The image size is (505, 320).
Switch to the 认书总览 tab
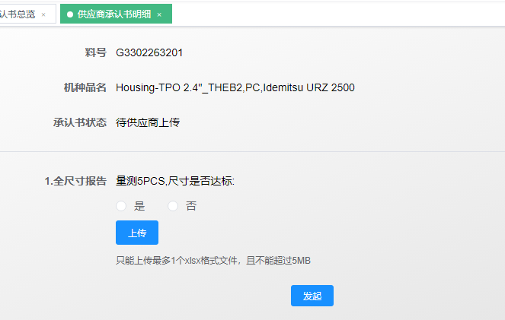[x=17, y=14]
